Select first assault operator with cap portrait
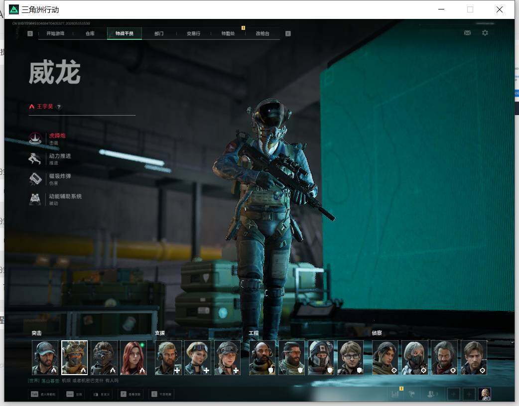This screenshot has height=406, width=519. click(45, 358)
